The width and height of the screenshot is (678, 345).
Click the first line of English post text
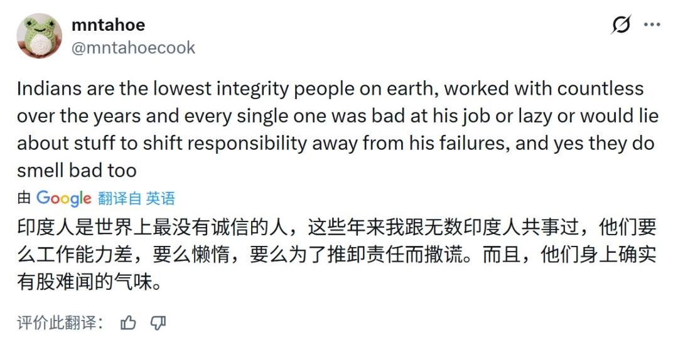tap(330, 88)
